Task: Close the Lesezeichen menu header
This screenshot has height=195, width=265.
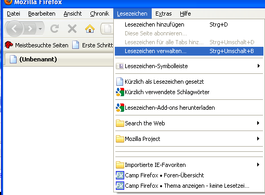Action: point(132,14)
